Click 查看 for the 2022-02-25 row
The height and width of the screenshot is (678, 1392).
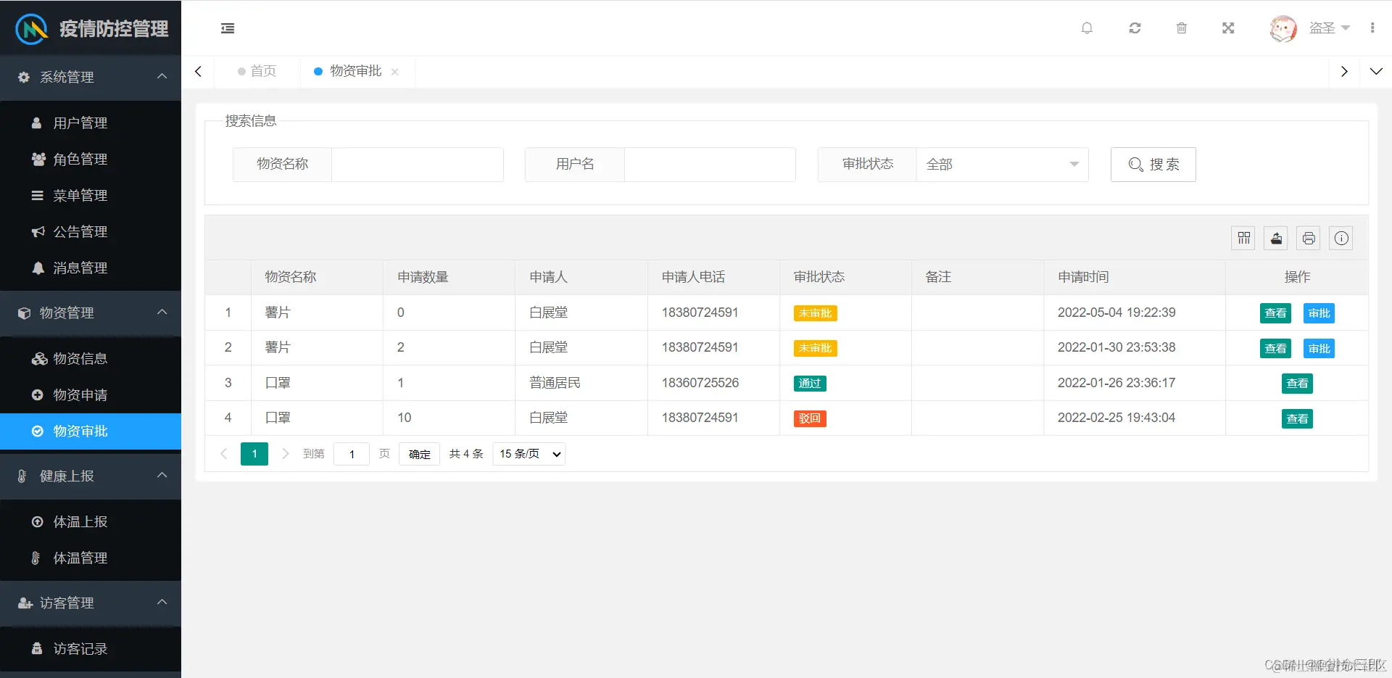[1297, 419]
